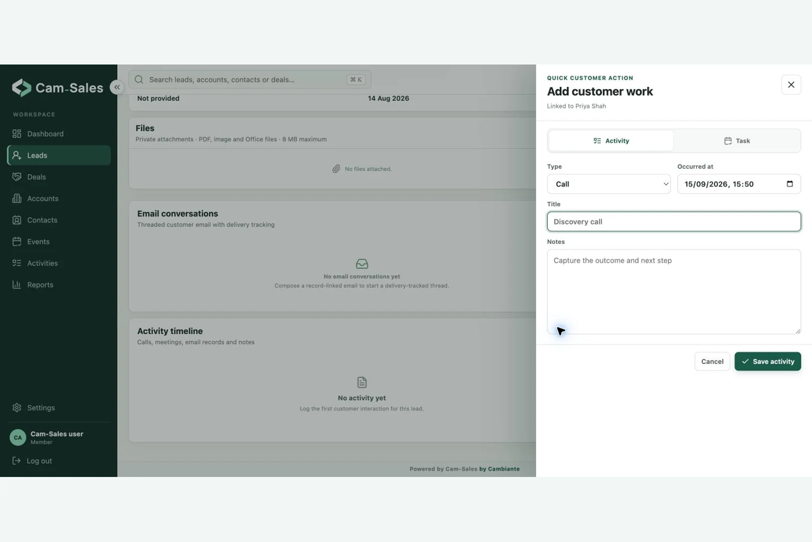The width and height of the screenshot is (812, 542).
Task: Open Contacts in the sidebar
Action: pyautogui.click(x=59, y=220)
